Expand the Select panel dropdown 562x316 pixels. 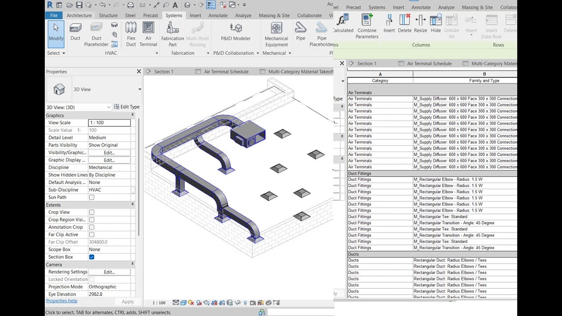[x=56, y=53]
